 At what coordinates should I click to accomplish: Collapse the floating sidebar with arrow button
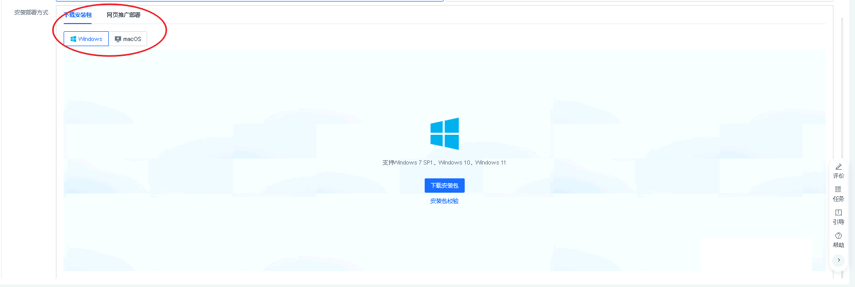(x=839, y=260)
